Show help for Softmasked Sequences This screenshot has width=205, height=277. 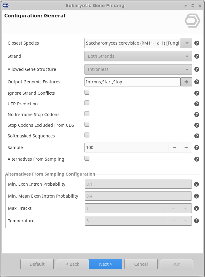tap(197, 136)
